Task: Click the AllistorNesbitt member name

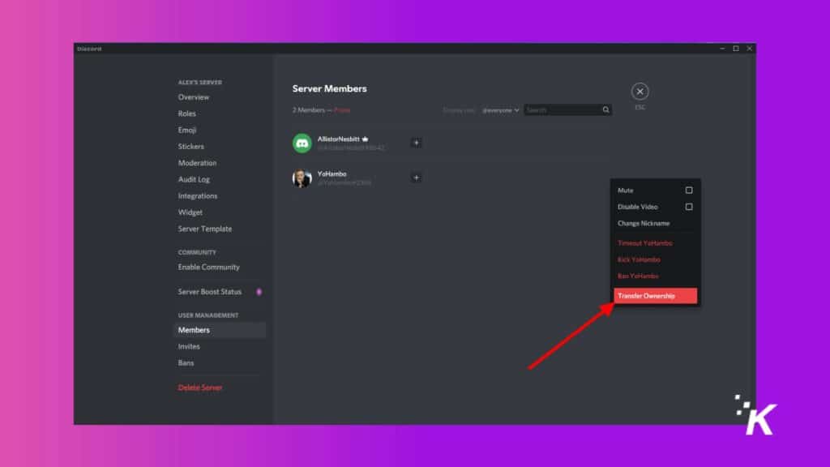Action: 338,139
